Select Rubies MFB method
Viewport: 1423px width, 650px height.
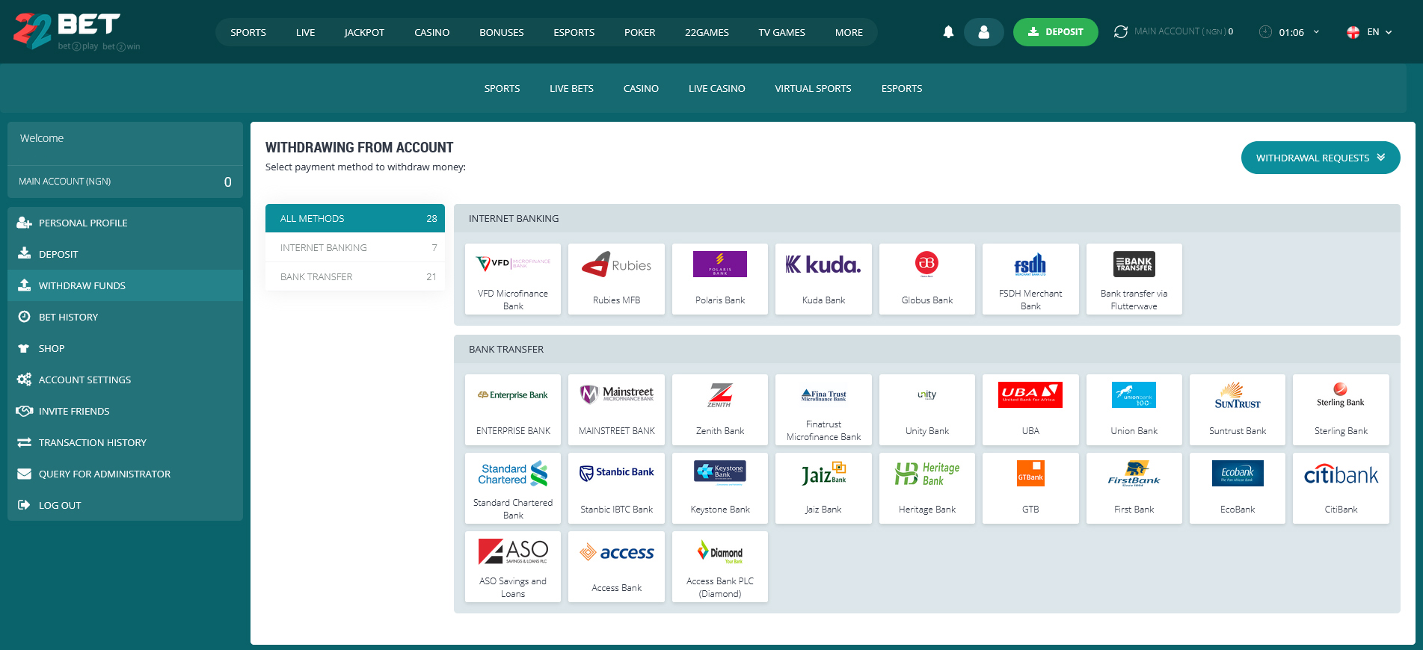coord(616,279)
